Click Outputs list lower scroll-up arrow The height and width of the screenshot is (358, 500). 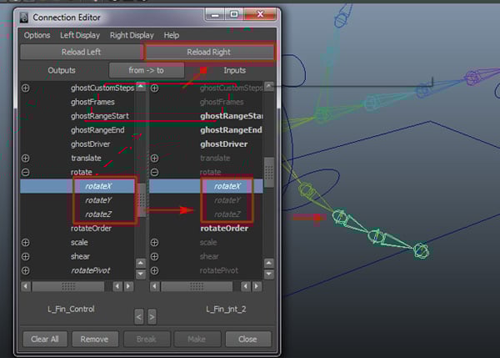pyautogui.click(x=141, y=263)
